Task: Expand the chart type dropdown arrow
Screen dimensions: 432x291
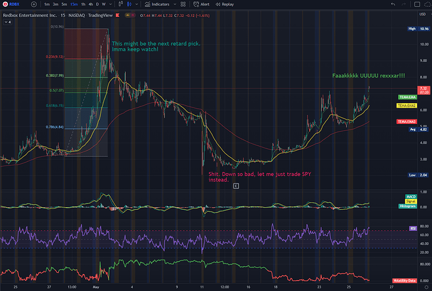Action: (x=136, y=4)
